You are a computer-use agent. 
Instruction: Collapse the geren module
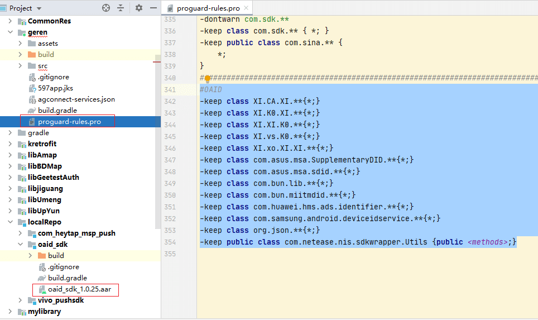[x=10, y=32]
